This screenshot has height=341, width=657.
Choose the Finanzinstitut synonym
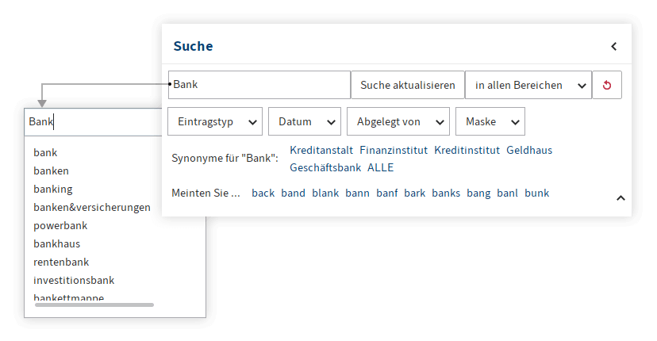[394, 150]
